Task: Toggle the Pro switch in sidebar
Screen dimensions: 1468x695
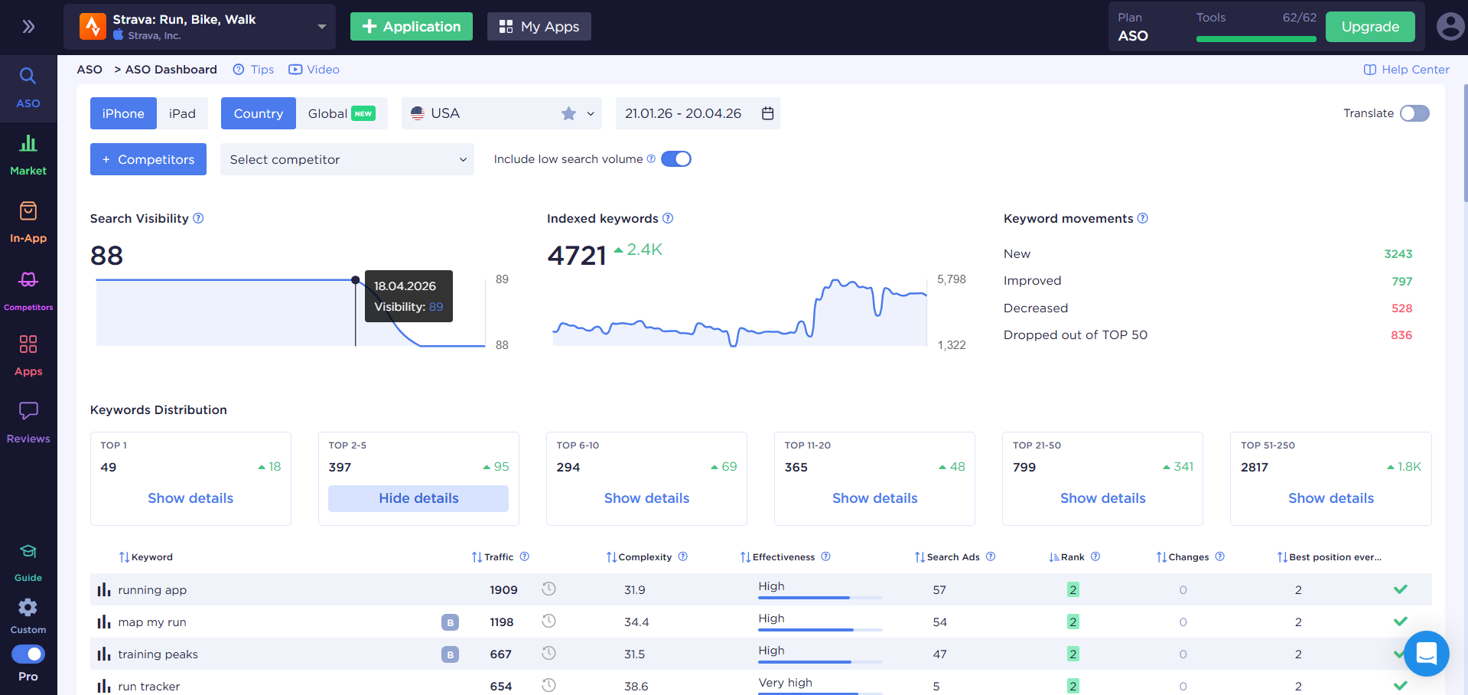Action: 28,654
